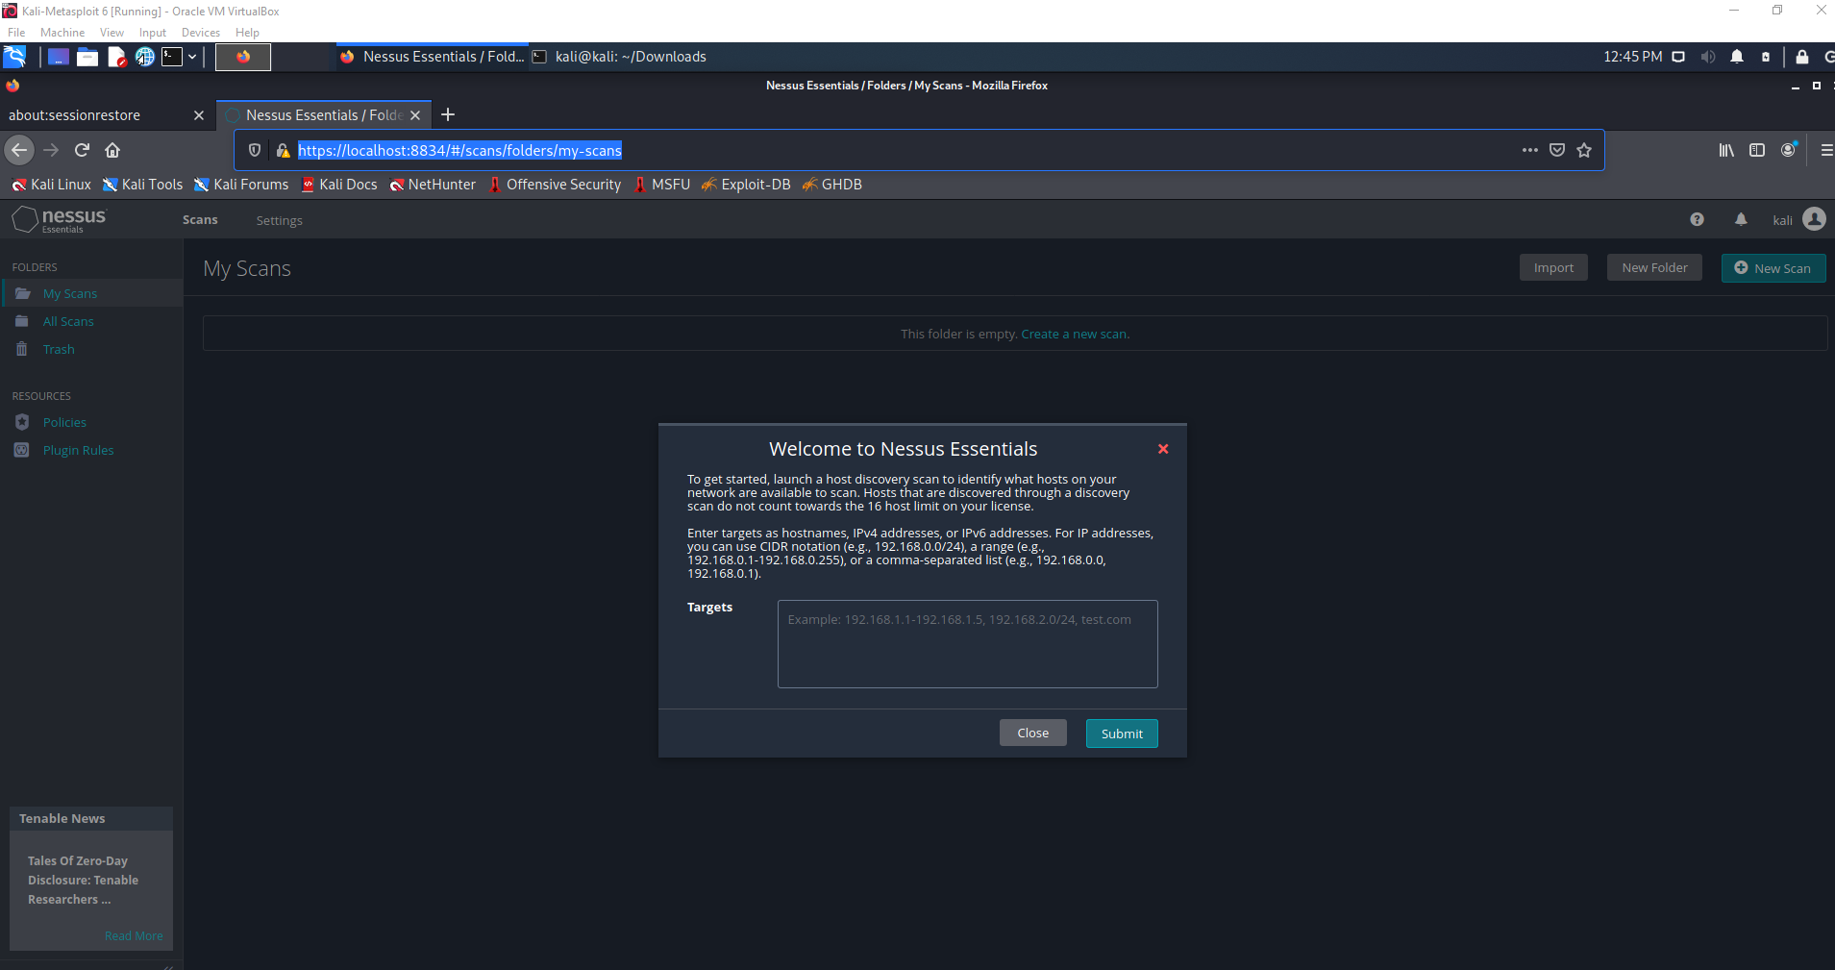
Task: Click the Nessus Essentials logo
Action: pyautogui.click(x=59, y=220)
